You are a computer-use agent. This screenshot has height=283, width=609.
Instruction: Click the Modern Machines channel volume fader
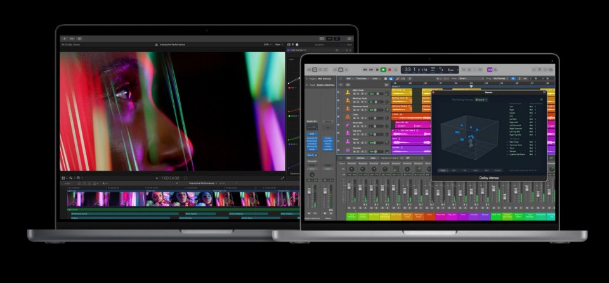(309, 191)
